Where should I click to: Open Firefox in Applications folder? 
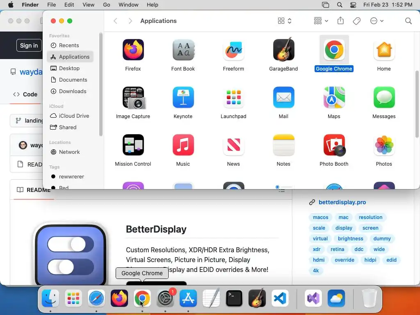click(133, 50)
